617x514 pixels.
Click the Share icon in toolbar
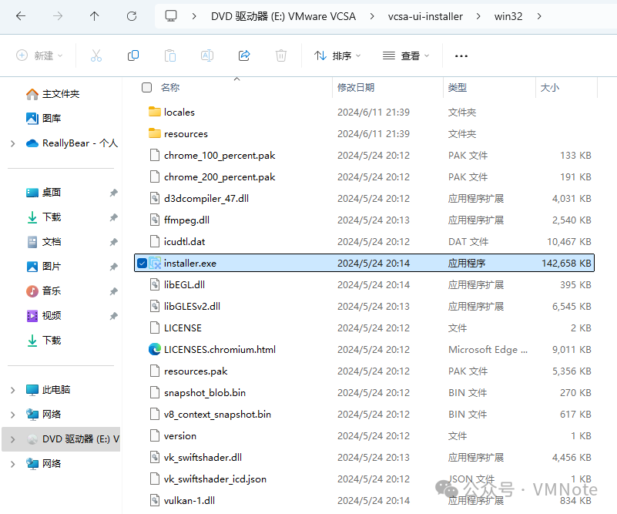pyautogui.click(x=244, y=55)
